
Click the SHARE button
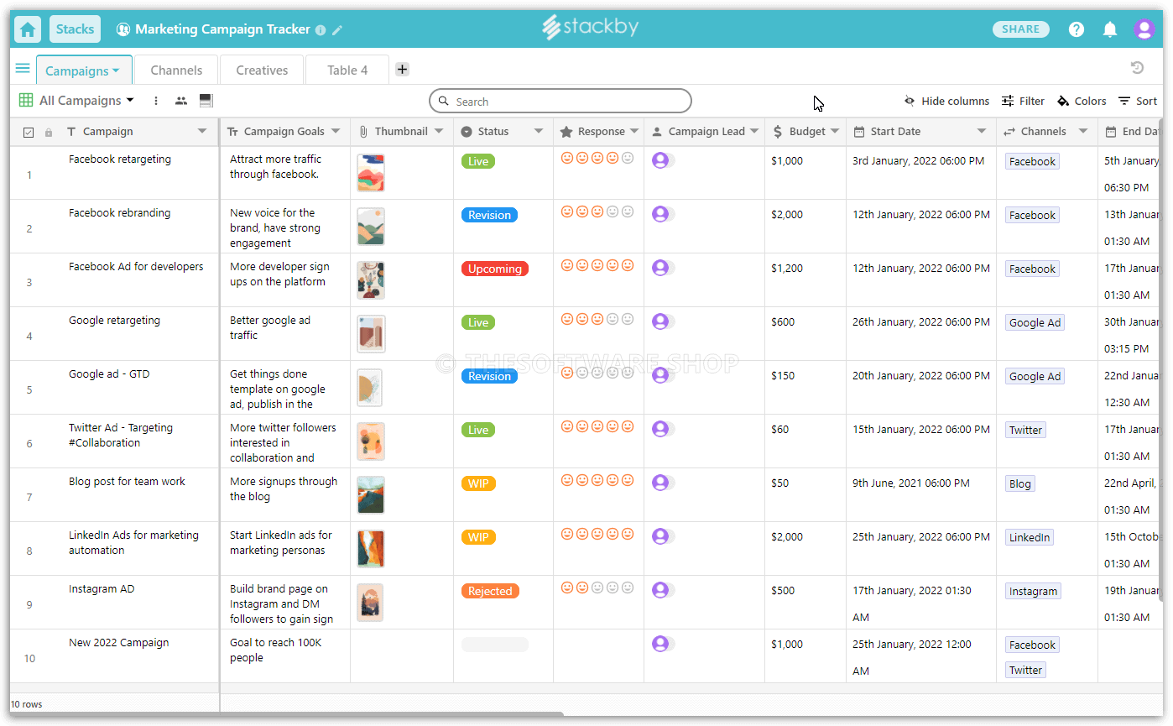tap(1021, 29)
